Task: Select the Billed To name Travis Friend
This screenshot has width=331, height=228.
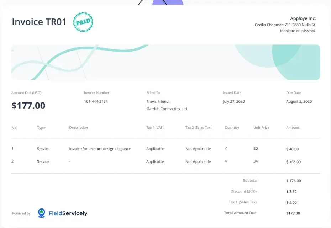Action: pos(158,101)
